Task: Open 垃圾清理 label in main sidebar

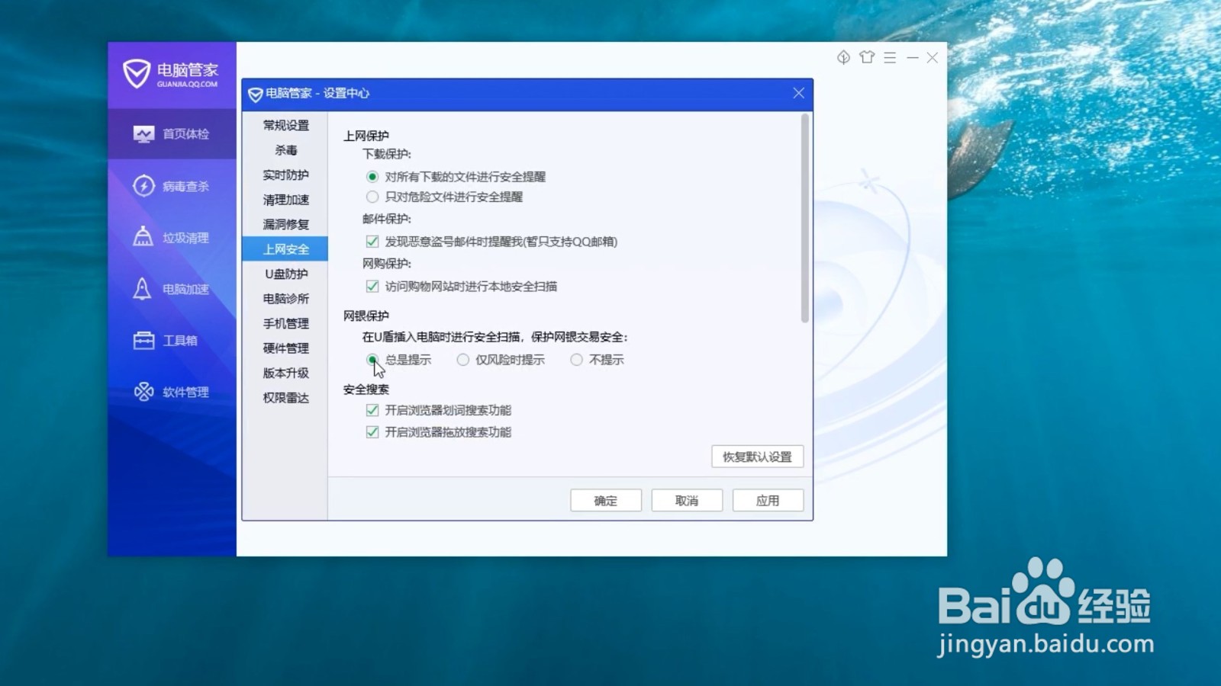Action: click(x=185, y=238)
